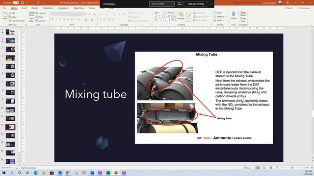Open the Section dropdown
The height and width of the screenshot is (176, 314).
41,21
